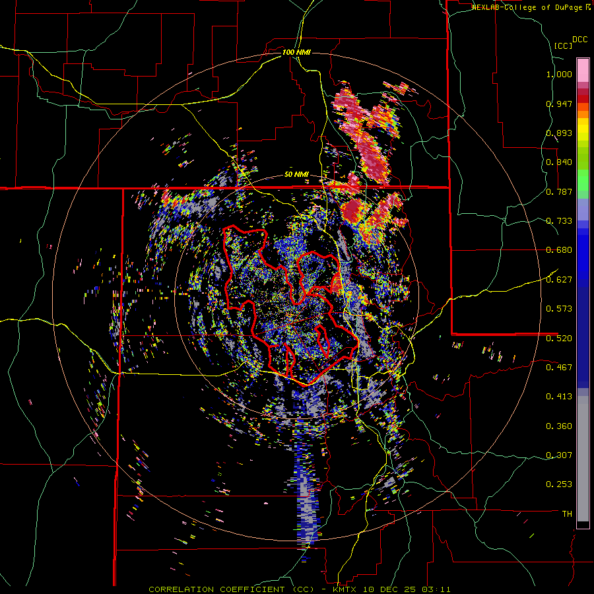Select the 0.467 legend value
594x594 pixels.
coord(559,367)
